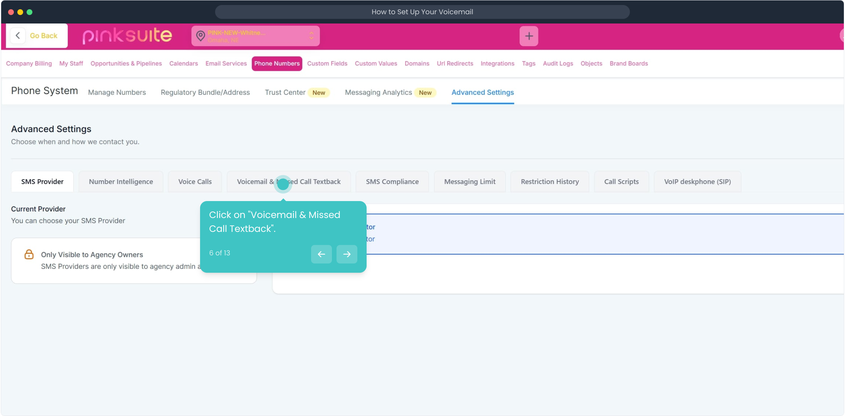Viewport: 845px width, 416px height.
Task: Switch to Trust Center tab
Action: coord(285,92)
